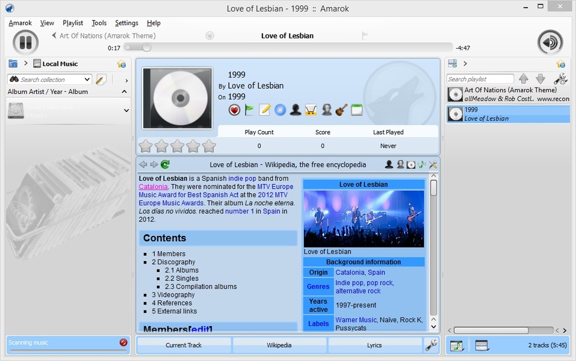Rate track with the second star
Viewport: 576px width, 361px height.
(x=162, y=146)
